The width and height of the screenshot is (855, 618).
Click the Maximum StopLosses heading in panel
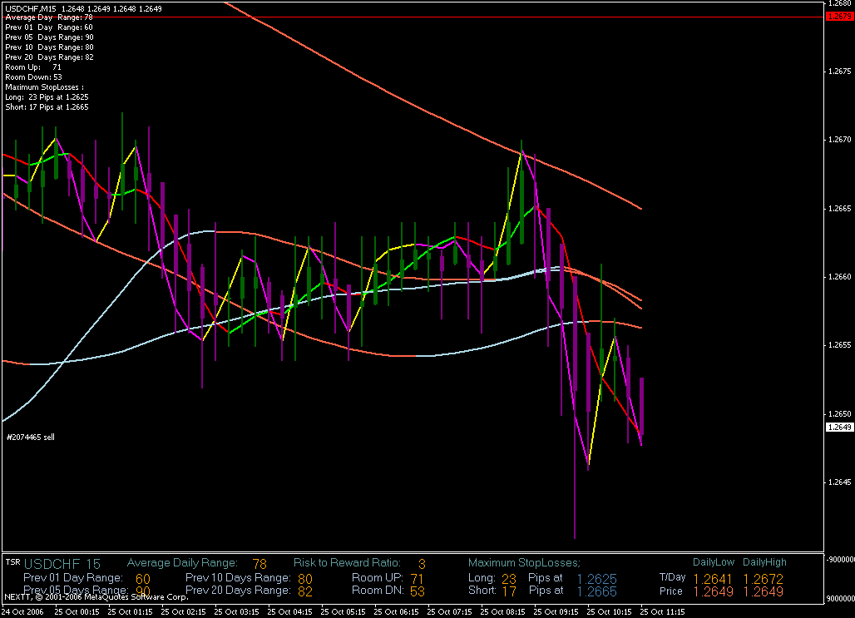tap(524, 563)
